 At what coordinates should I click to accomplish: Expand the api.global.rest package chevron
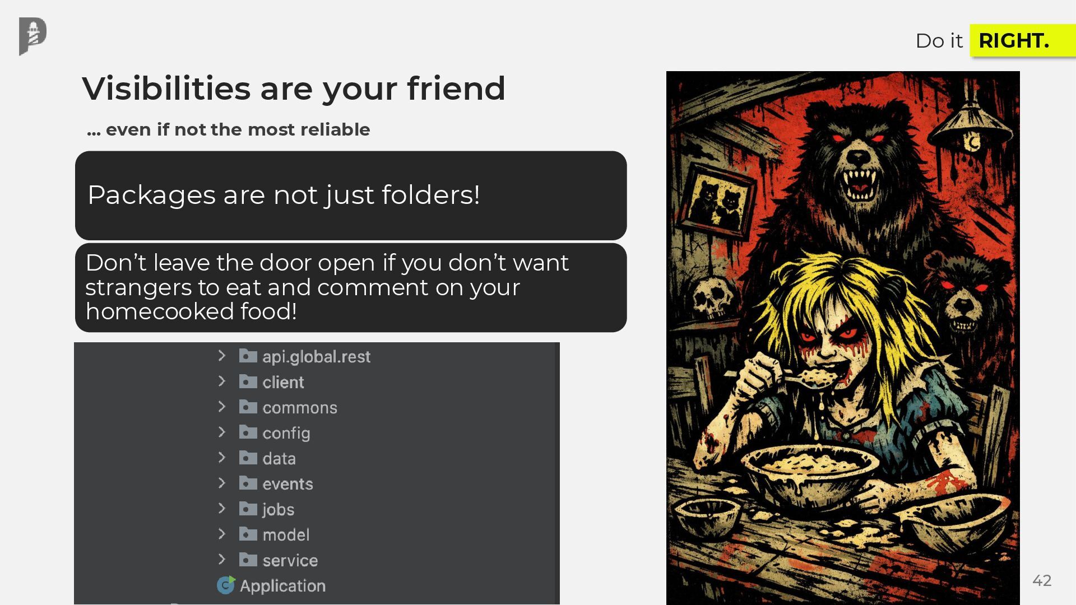(222, 356)
